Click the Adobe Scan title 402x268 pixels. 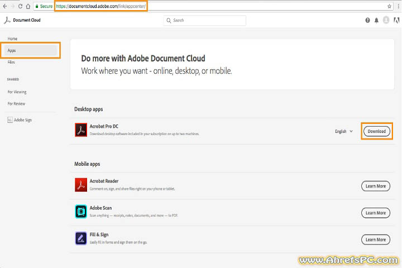tap(100, 208)
